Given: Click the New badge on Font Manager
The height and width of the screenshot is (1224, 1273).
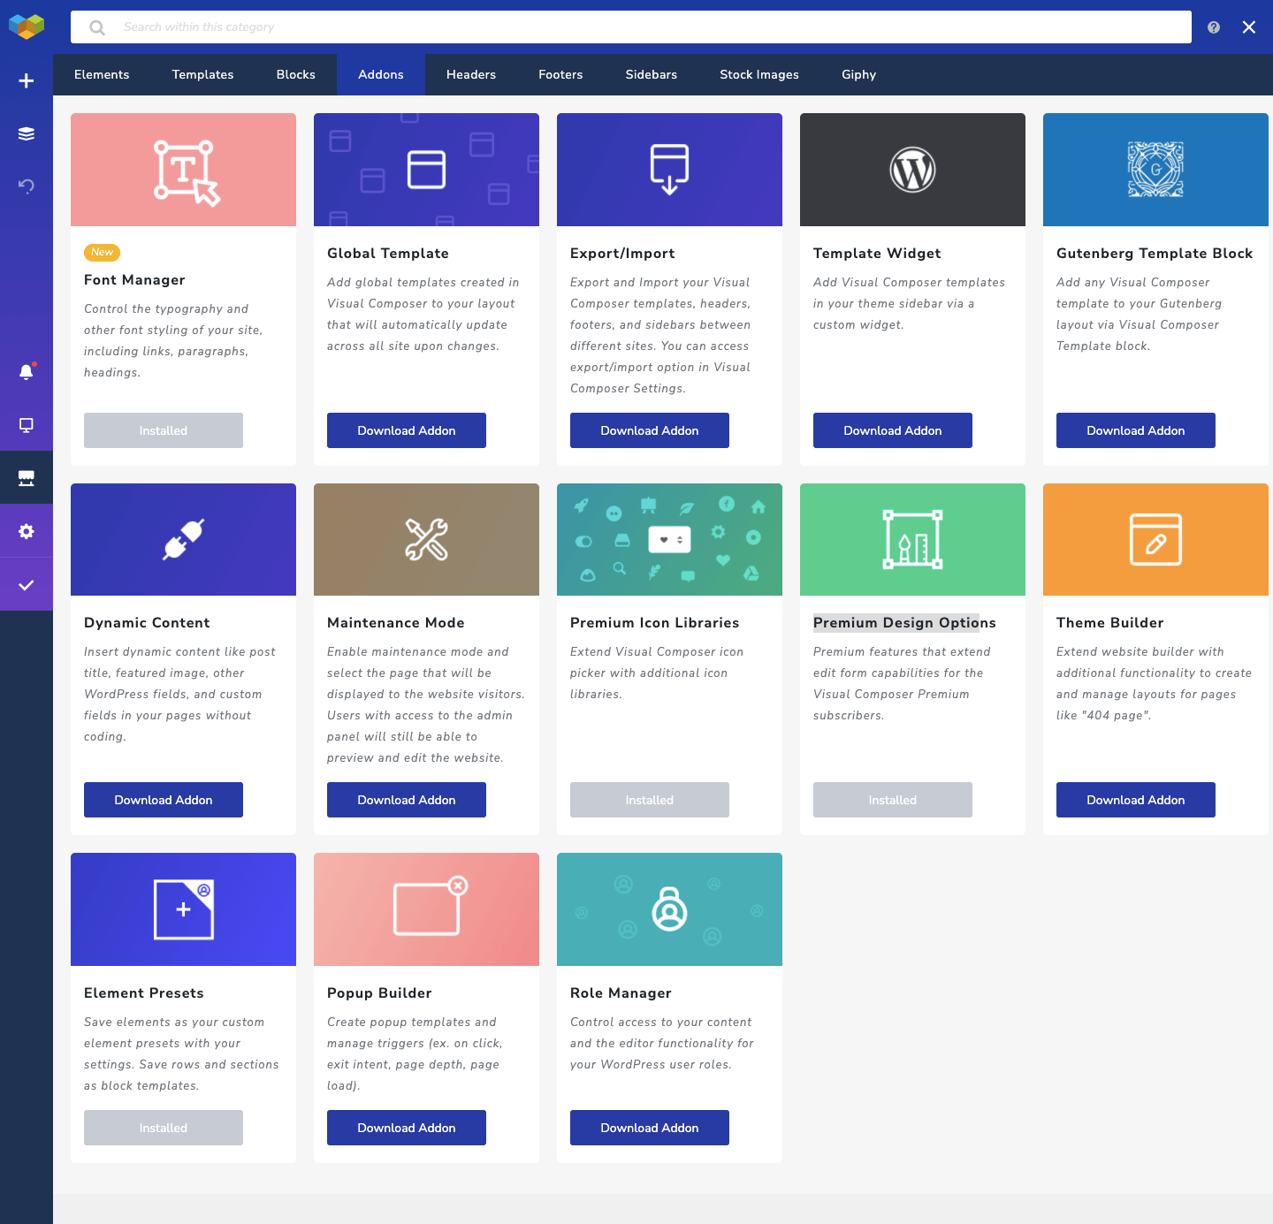Looking at the screenshot, I should [102, 252].
